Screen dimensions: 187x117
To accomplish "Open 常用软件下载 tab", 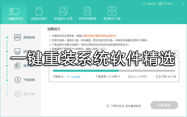I will [x=112, y=13].
